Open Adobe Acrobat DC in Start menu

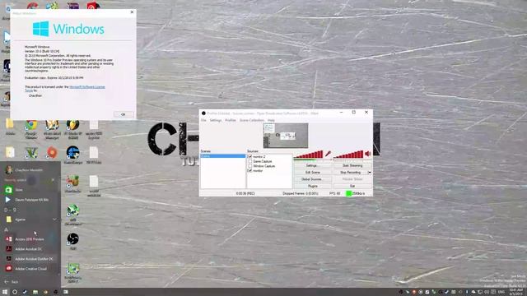click(30, 249)
